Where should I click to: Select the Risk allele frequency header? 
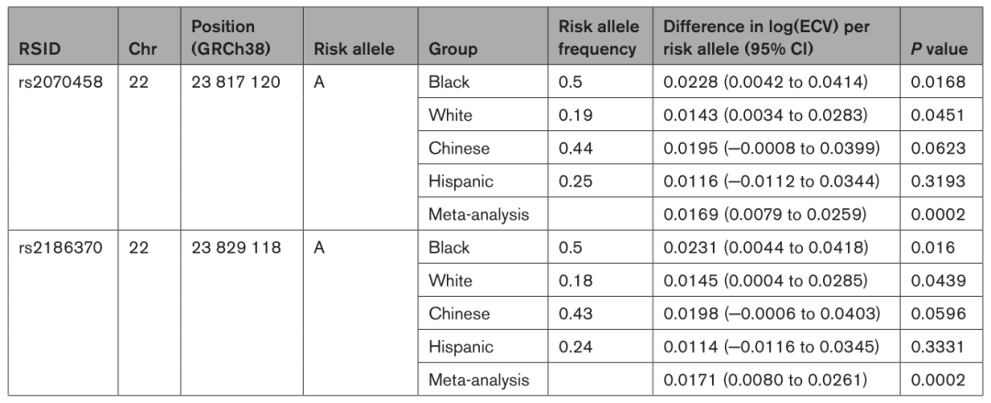tap(598, 38)
